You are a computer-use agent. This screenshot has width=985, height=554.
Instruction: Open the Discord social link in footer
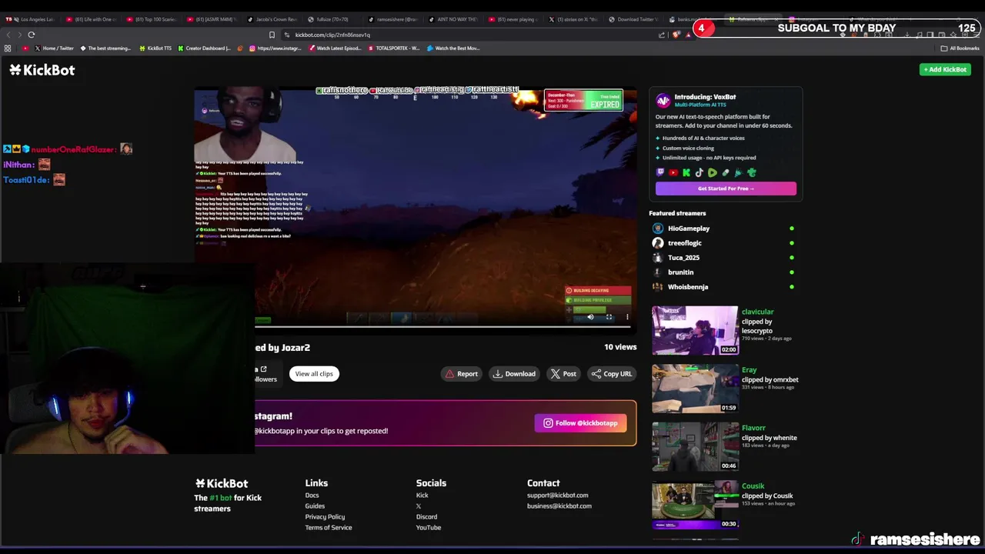426,517
